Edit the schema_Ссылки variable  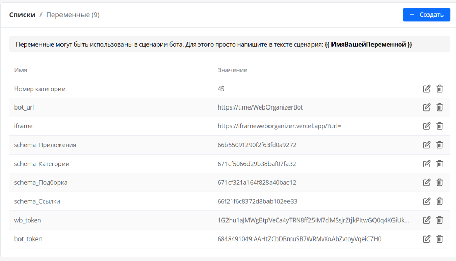(426, 201)
